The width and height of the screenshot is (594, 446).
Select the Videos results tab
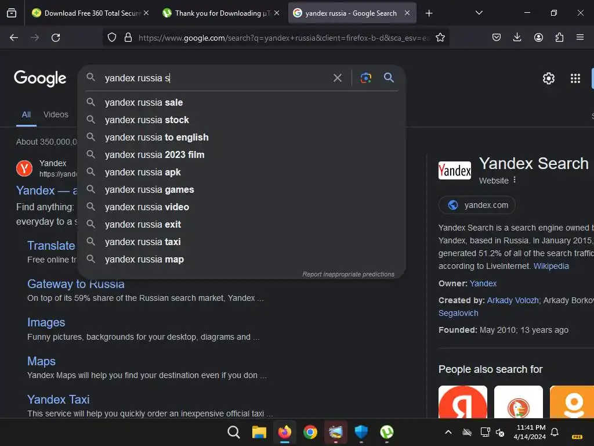[x=56, y=114]
